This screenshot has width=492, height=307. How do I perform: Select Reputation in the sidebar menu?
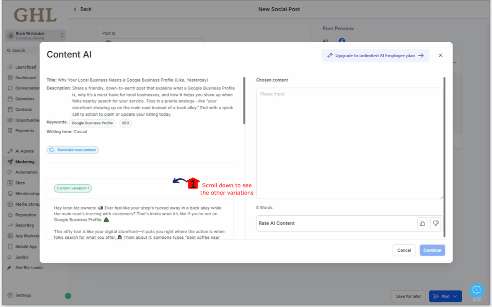26,215
